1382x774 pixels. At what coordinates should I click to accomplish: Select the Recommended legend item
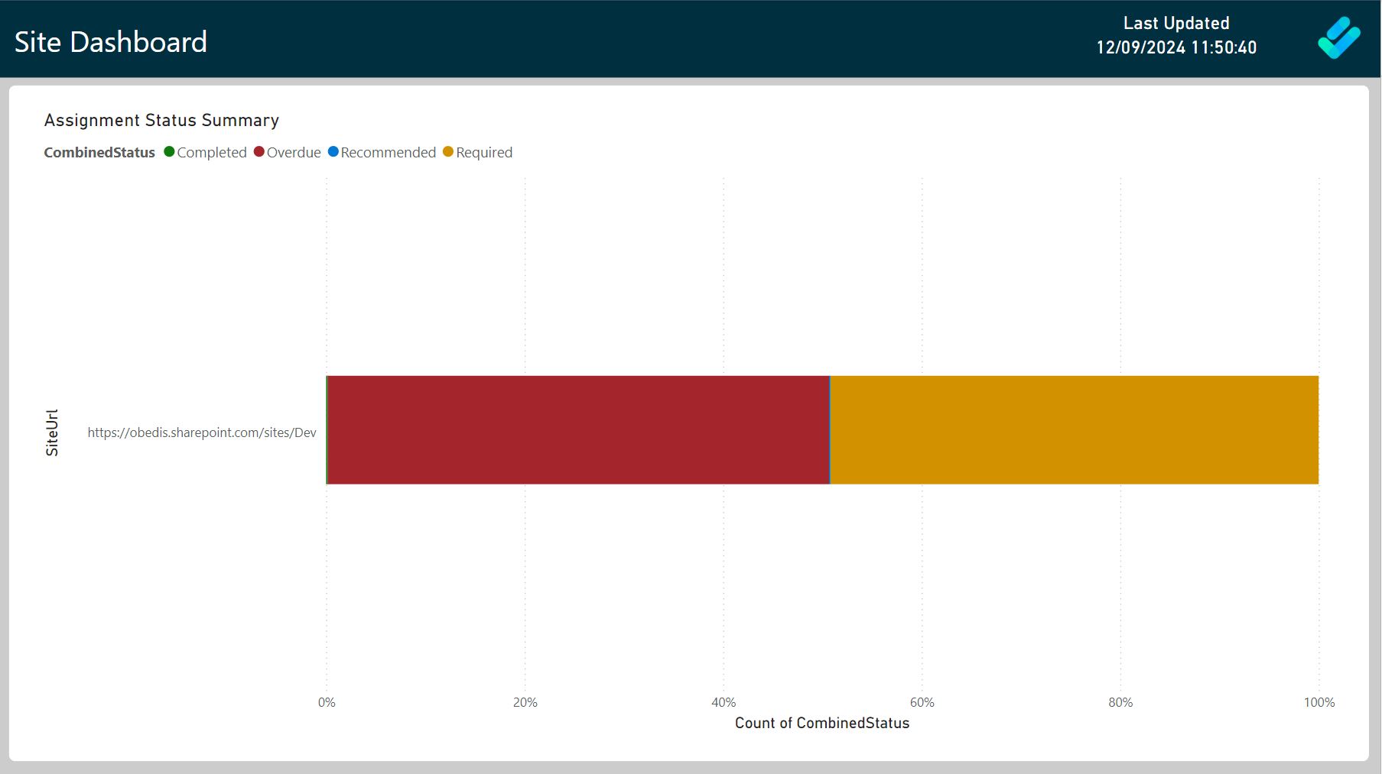pos(382,152)
